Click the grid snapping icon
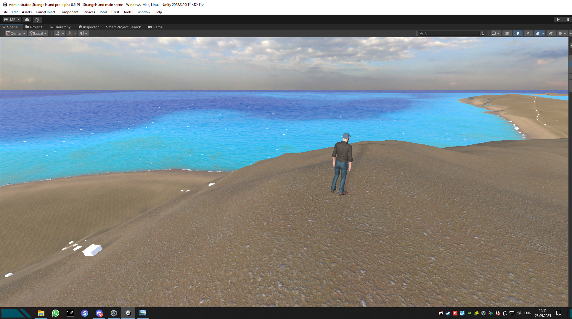 coord(70,33)
